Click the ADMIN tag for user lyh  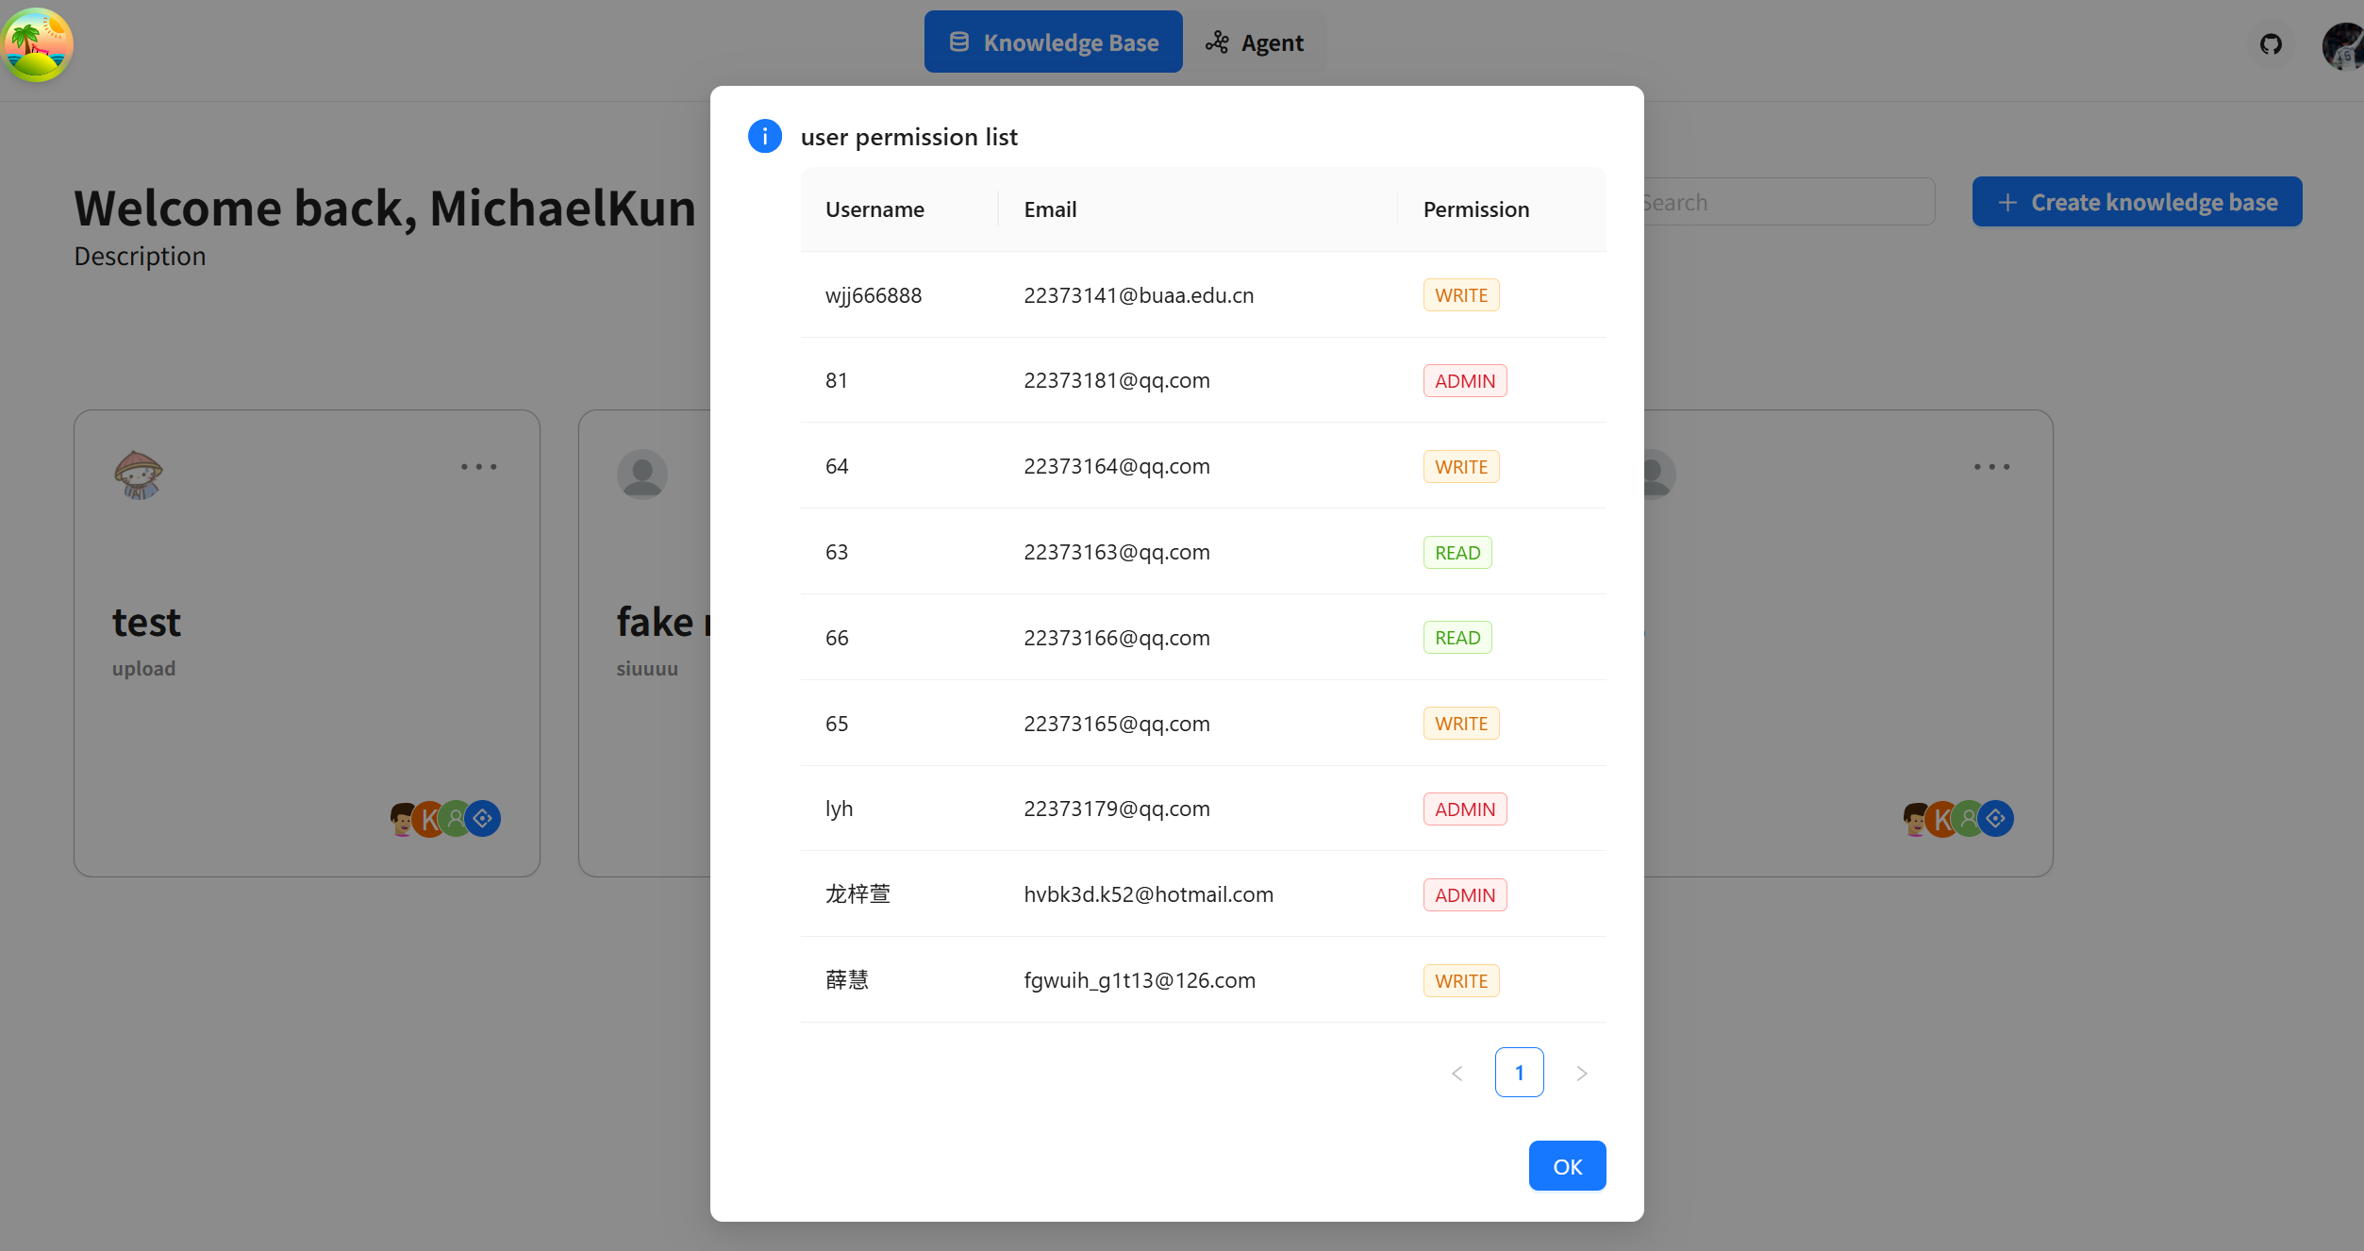pyautogui.click(x=1464, y=809)
